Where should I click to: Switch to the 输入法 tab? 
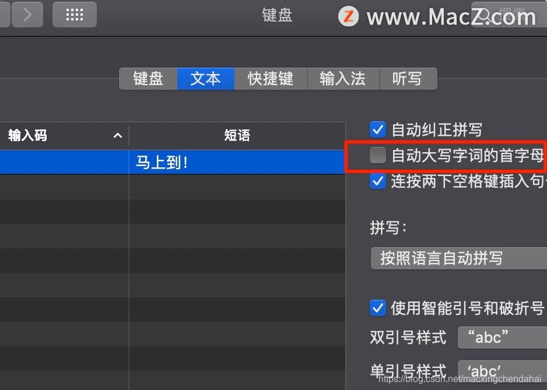coord(343,79)
